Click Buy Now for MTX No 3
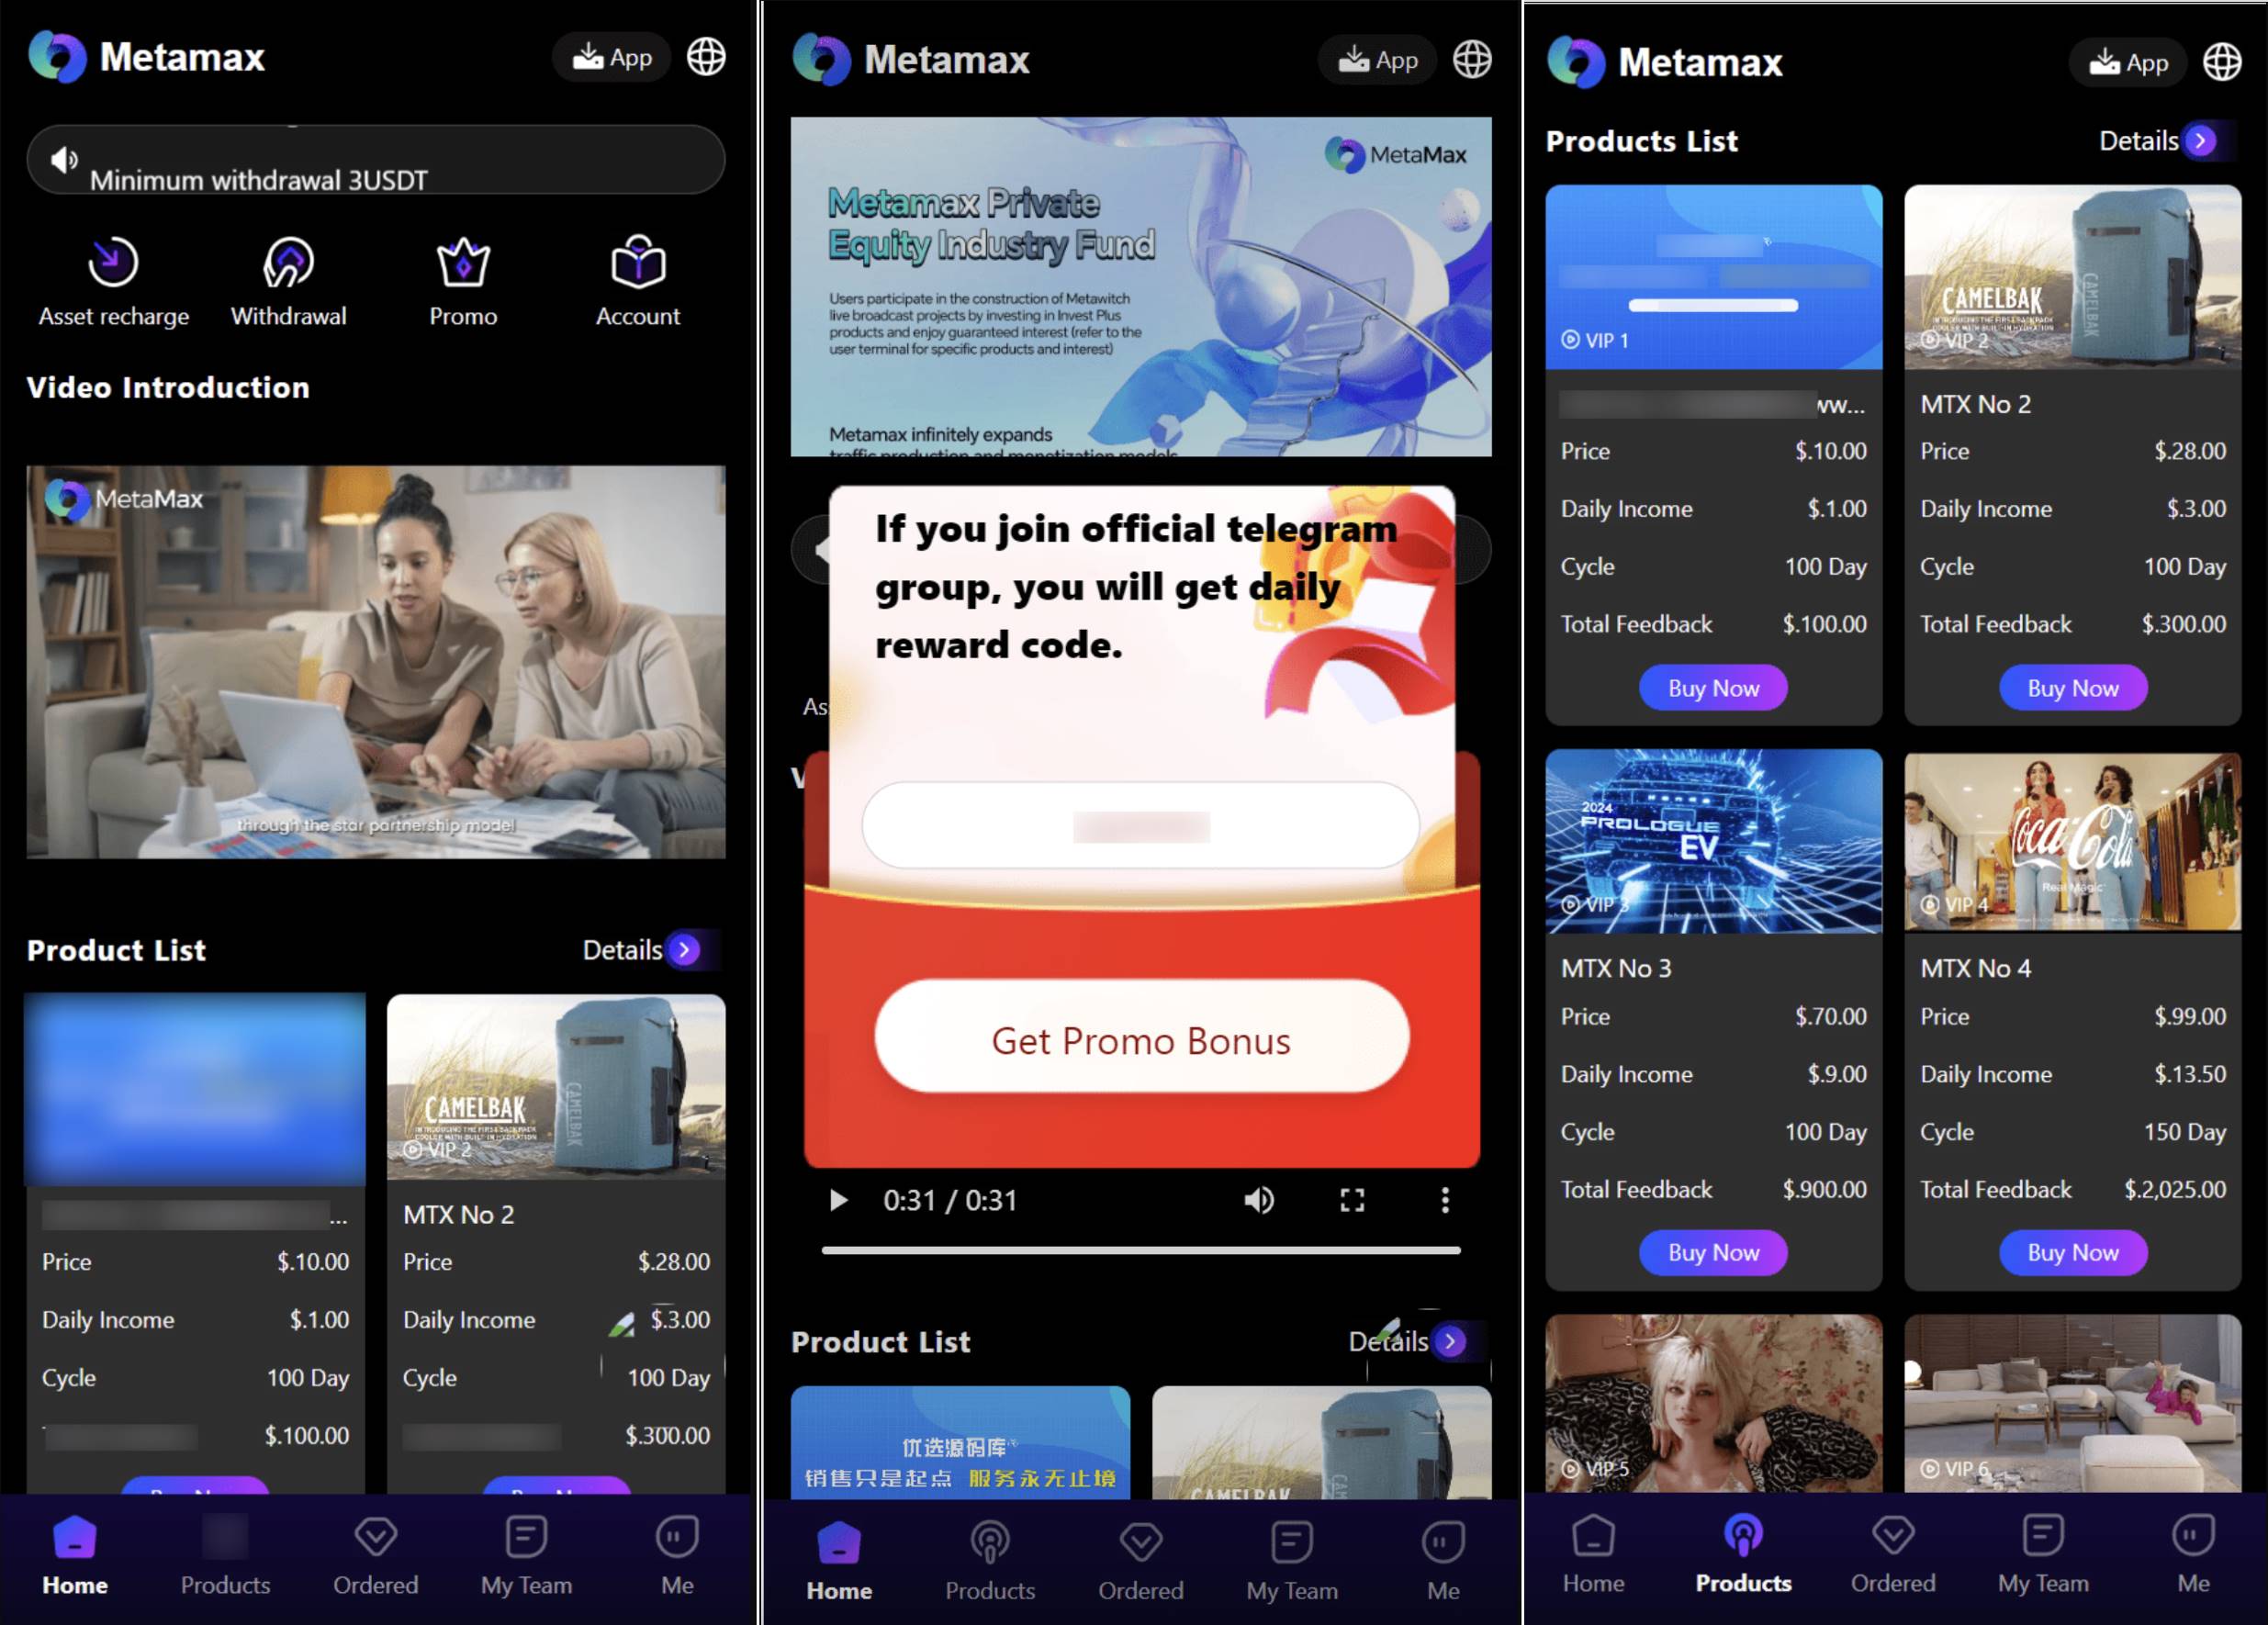The height and width of the screenshot is (1625, 2268). (x=1713, y=1252)
